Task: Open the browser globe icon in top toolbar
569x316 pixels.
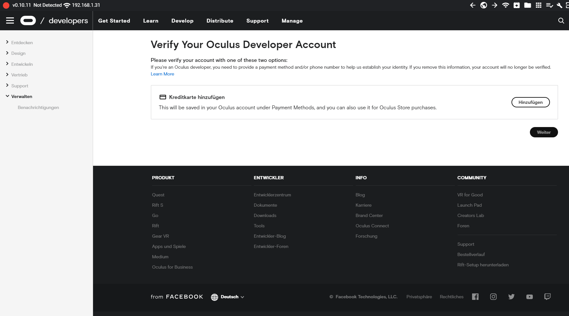Action: (484, 5)
